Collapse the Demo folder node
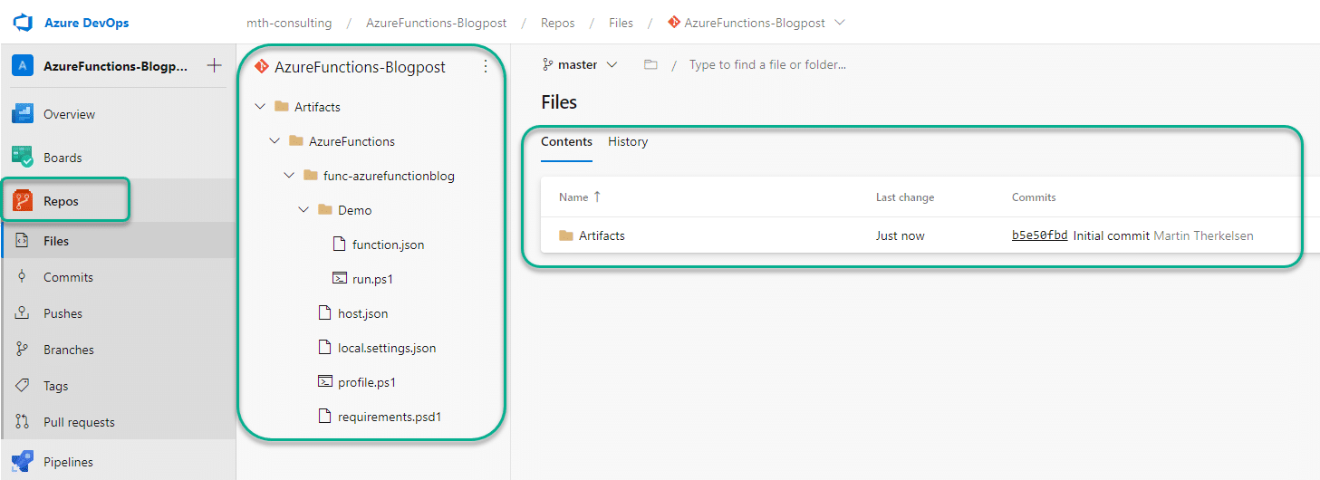 304,210
